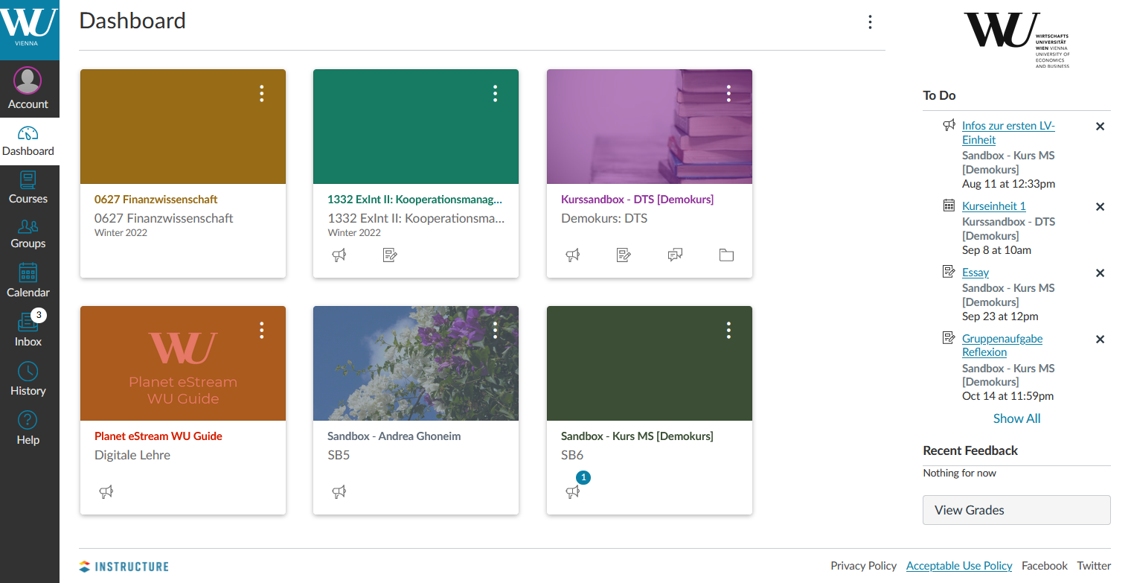Open assignments for Kurssandbox DTS card
This screenshot has width=1134, height=583.
[x=624, y=255]
